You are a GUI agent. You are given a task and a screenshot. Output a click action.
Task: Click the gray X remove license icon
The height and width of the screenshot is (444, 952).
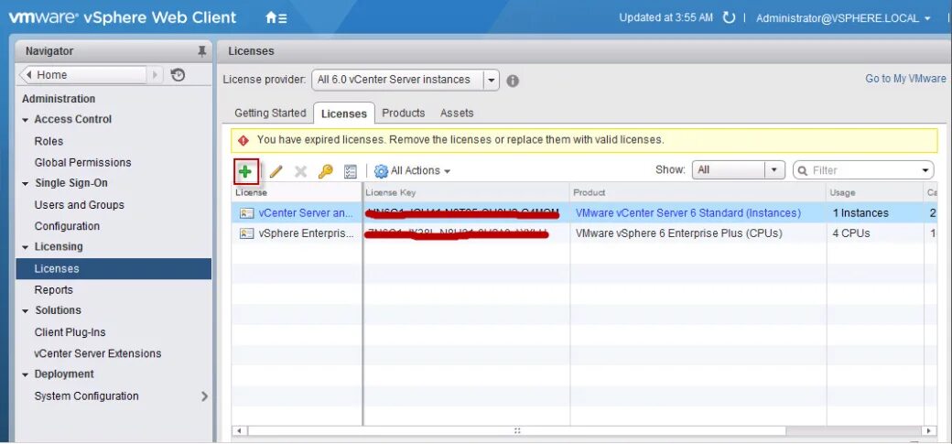click(300, 172)
